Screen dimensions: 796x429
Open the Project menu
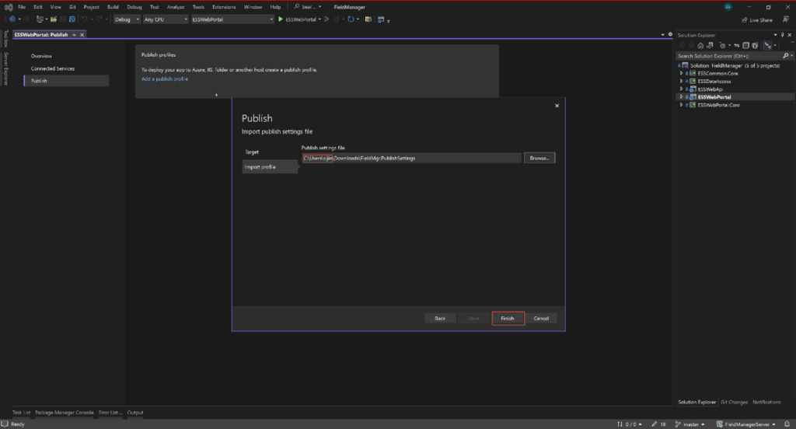point(92,7)
